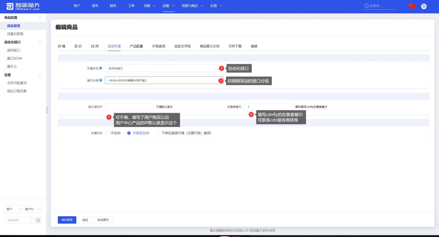Select 下单后直接开通 radio option
This screenshot has height=237, width=439.
tap(158, 133)
